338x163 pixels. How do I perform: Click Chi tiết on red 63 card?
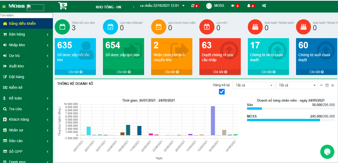point(220,72)
